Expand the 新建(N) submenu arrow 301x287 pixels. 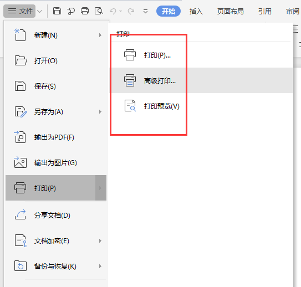100,35
